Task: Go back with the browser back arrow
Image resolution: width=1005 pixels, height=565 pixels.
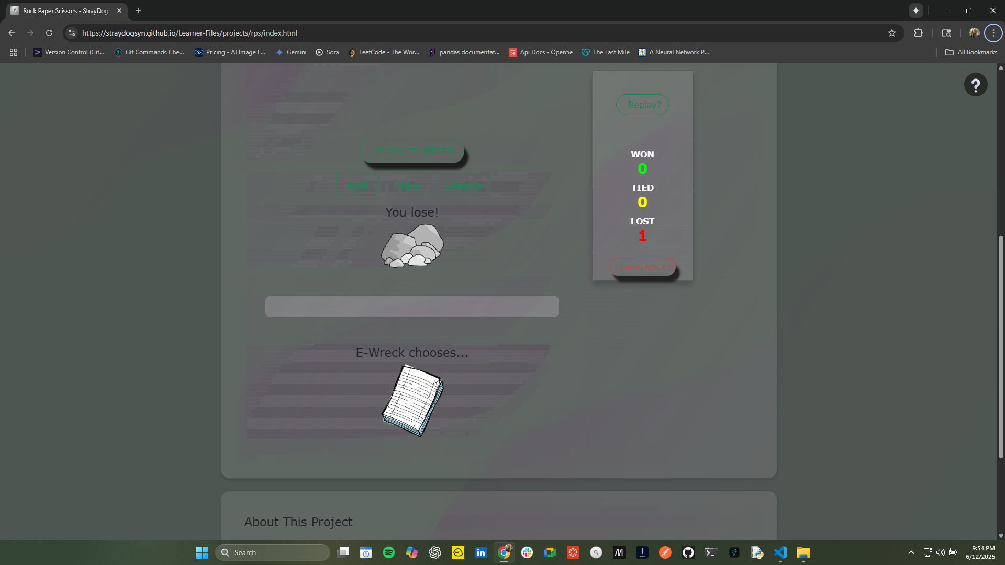Action: coord(12,33)
